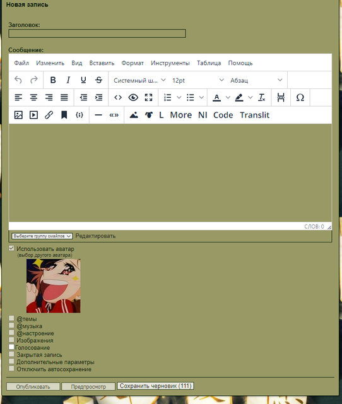Image resolution: width=342 pixels, height=404 pixels.
Task: Apply the background highlight color
Action: click(239, 97)
